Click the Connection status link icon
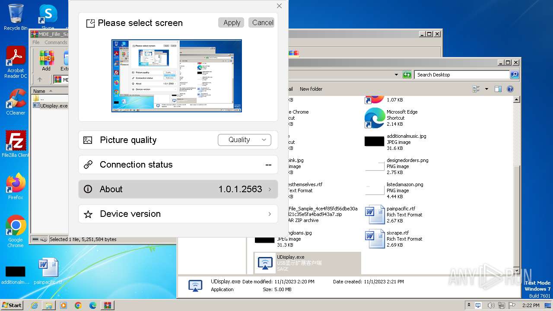The width and height of the screenshot is (553, 311). pyautogui.click(x=88, y=165)
